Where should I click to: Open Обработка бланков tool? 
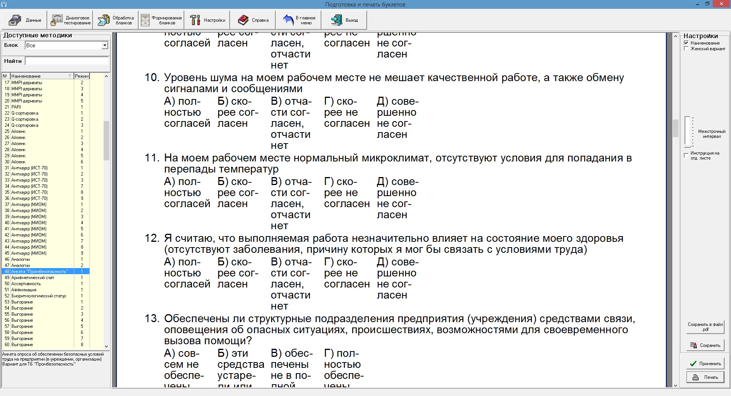(x=103, y=20)
